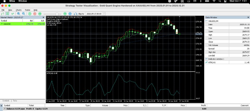Image resolution: width=250 pixels, height=111 pixels.
Task: Click the ATR(14) indicator label in subwindow
Action: [52, 73]
